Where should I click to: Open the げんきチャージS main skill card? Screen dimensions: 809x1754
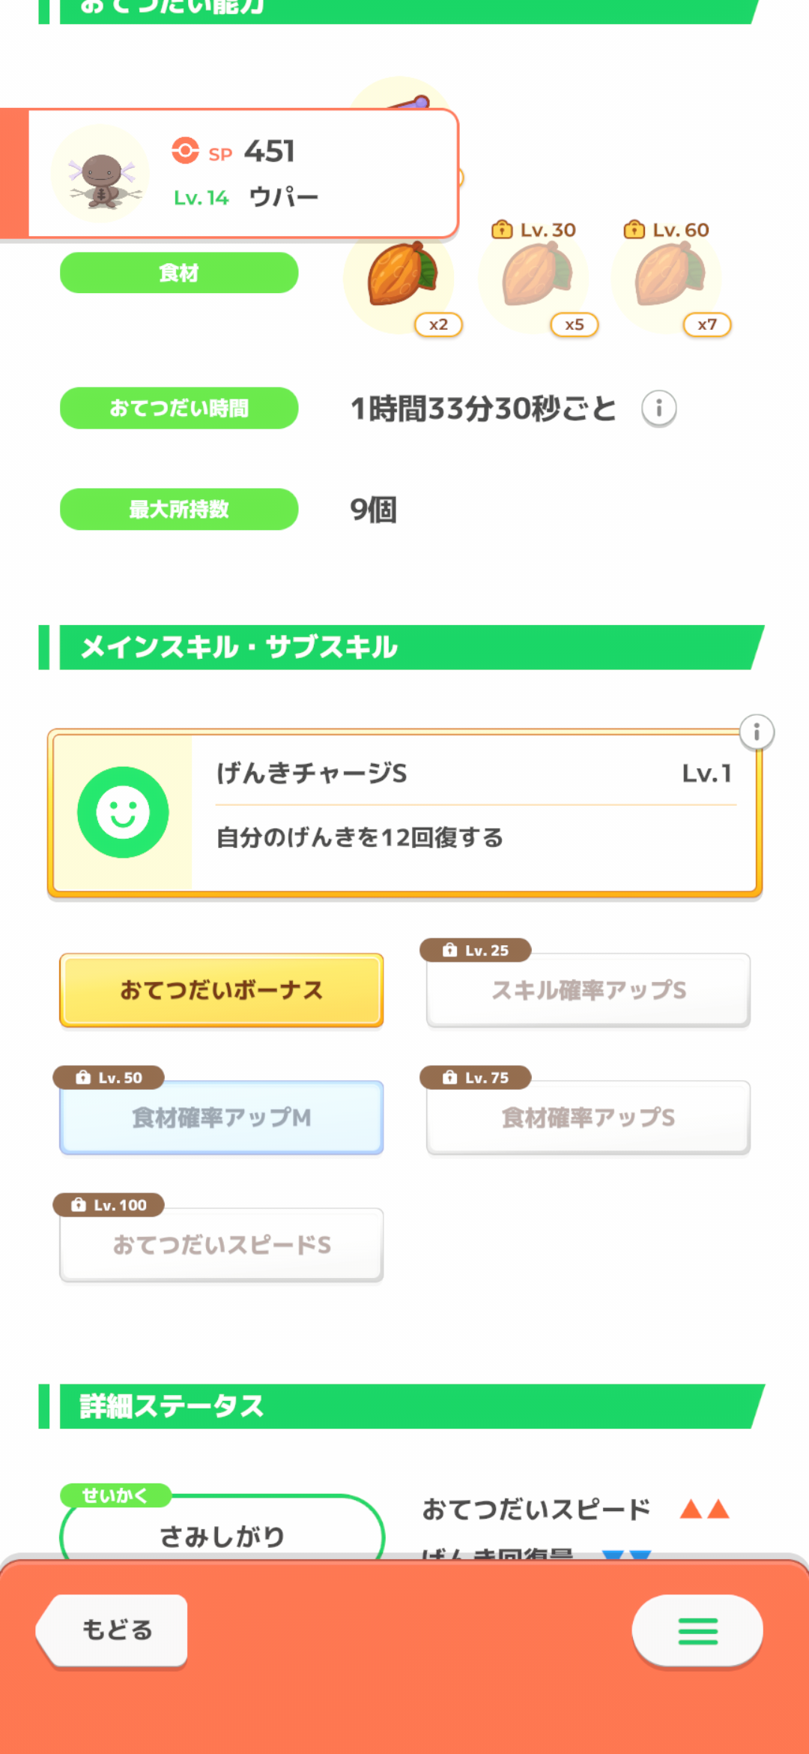472,813
